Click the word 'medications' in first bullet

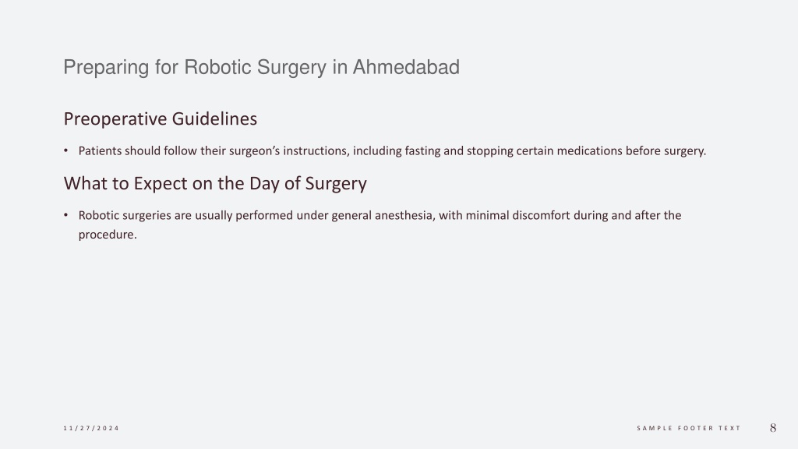[x=589, y=150]
